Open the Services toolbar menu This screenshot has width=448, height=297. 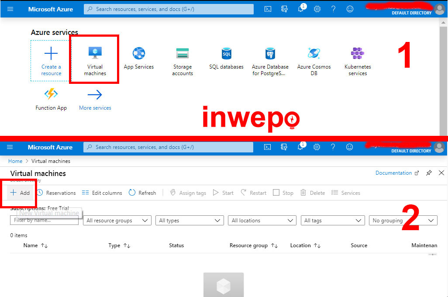346,193
